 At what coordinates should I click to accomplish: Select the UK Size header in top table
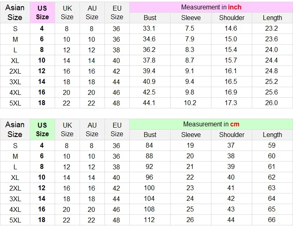point(67,13)
